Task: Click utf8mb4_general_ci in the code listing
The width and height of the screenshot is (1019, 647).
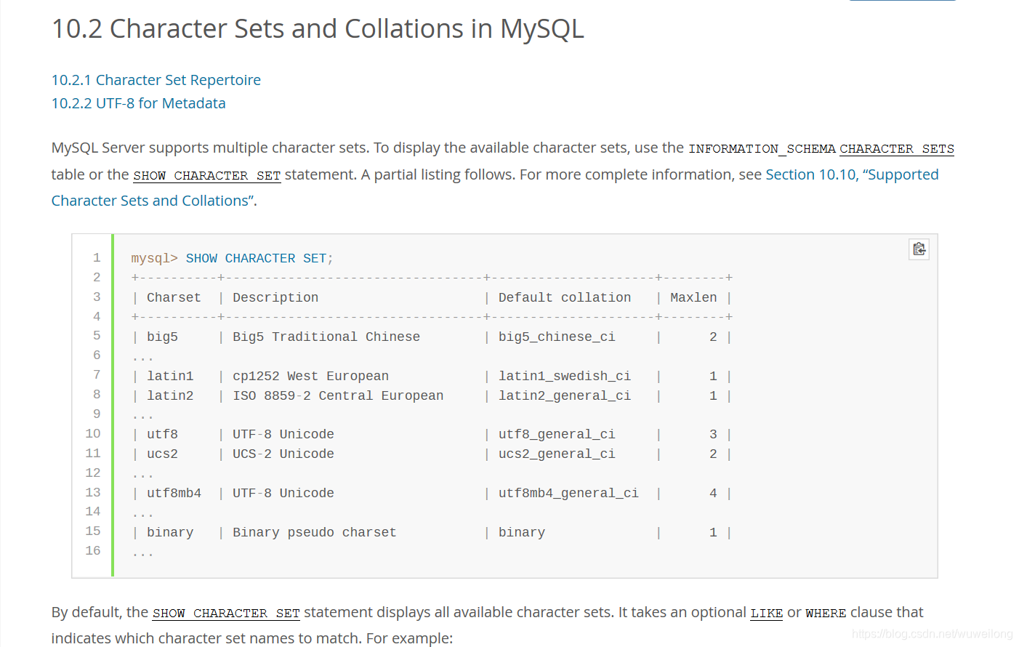Action: point(568,493)
